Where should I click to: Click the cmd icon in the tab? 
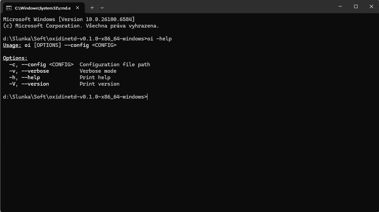coord(9,8)
